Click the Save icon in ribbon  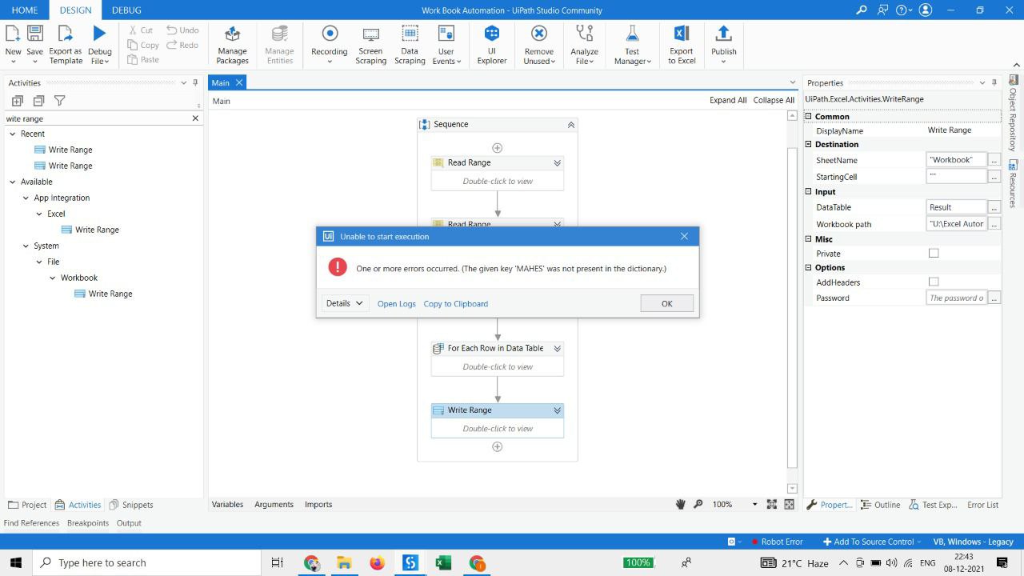pos(34,34)
